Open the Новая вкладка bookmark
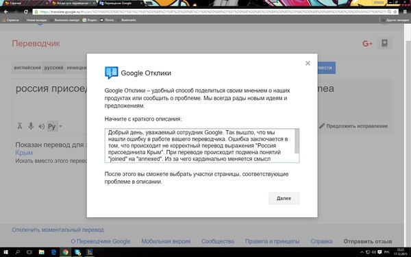The image size is (411, 257). click(34, 20)
